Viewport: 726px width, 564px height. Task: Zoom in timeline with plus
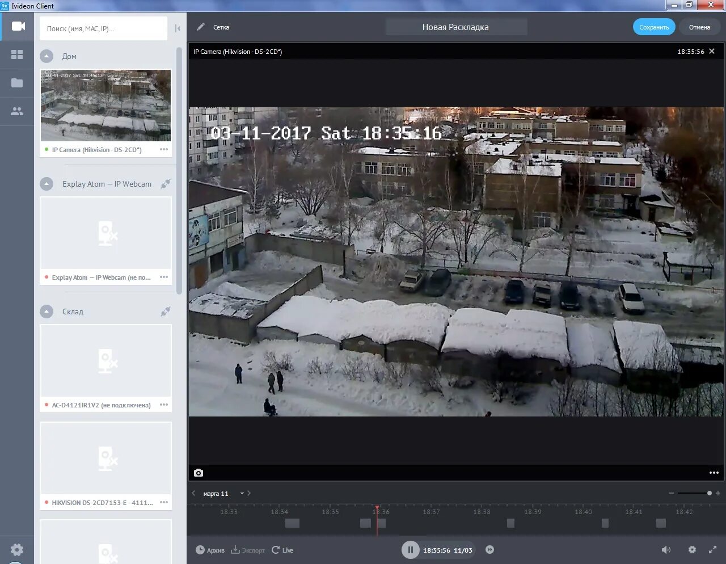pyautogui.click(x=718, y=493)
